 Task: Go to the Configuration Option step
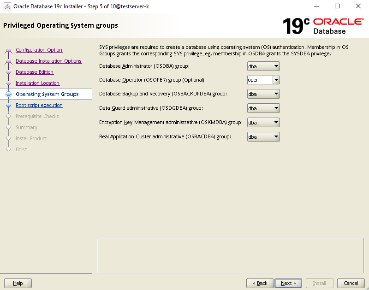(39, 50)
